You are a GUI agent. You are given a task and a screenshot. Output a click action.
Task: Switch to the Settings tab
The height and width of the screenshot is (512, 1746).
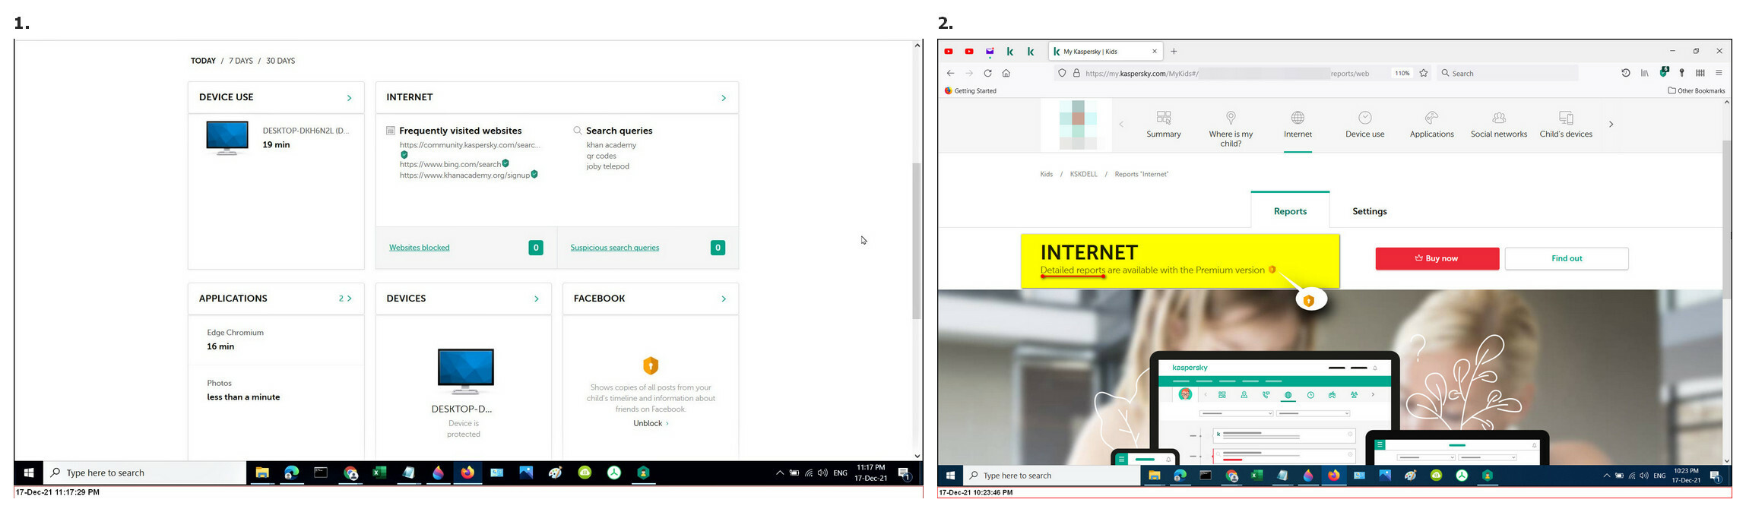(1369, 211)
